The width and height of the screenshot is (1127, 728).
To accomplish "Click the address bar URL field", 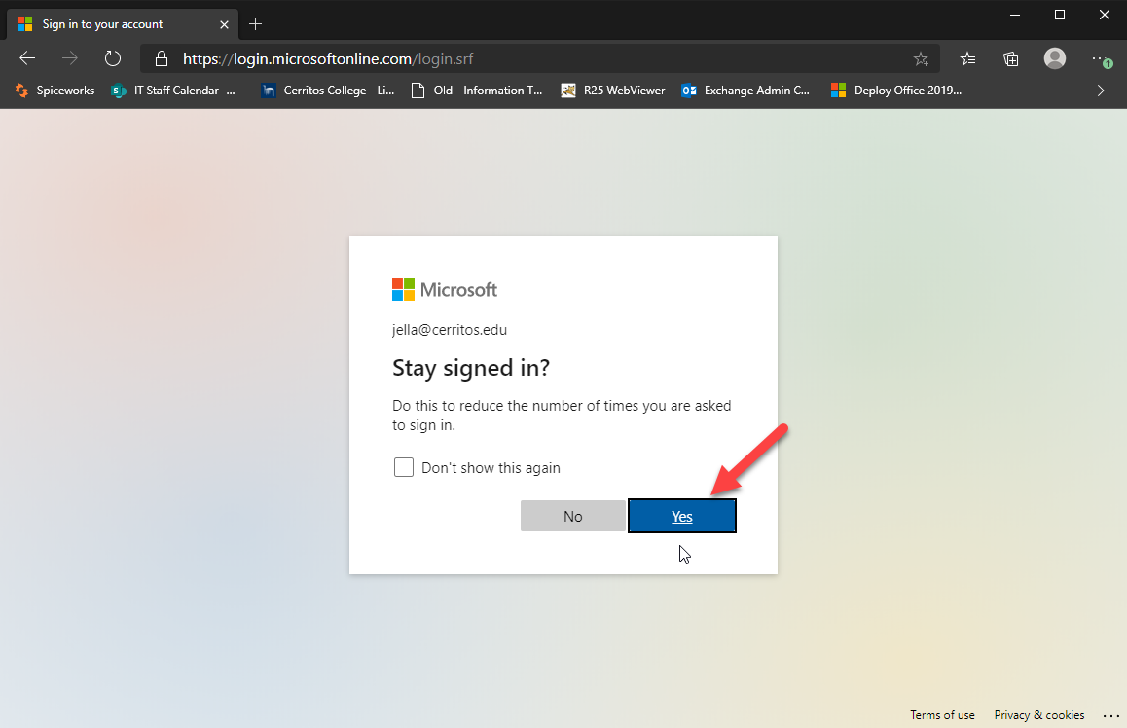I will tap(539, 59).
